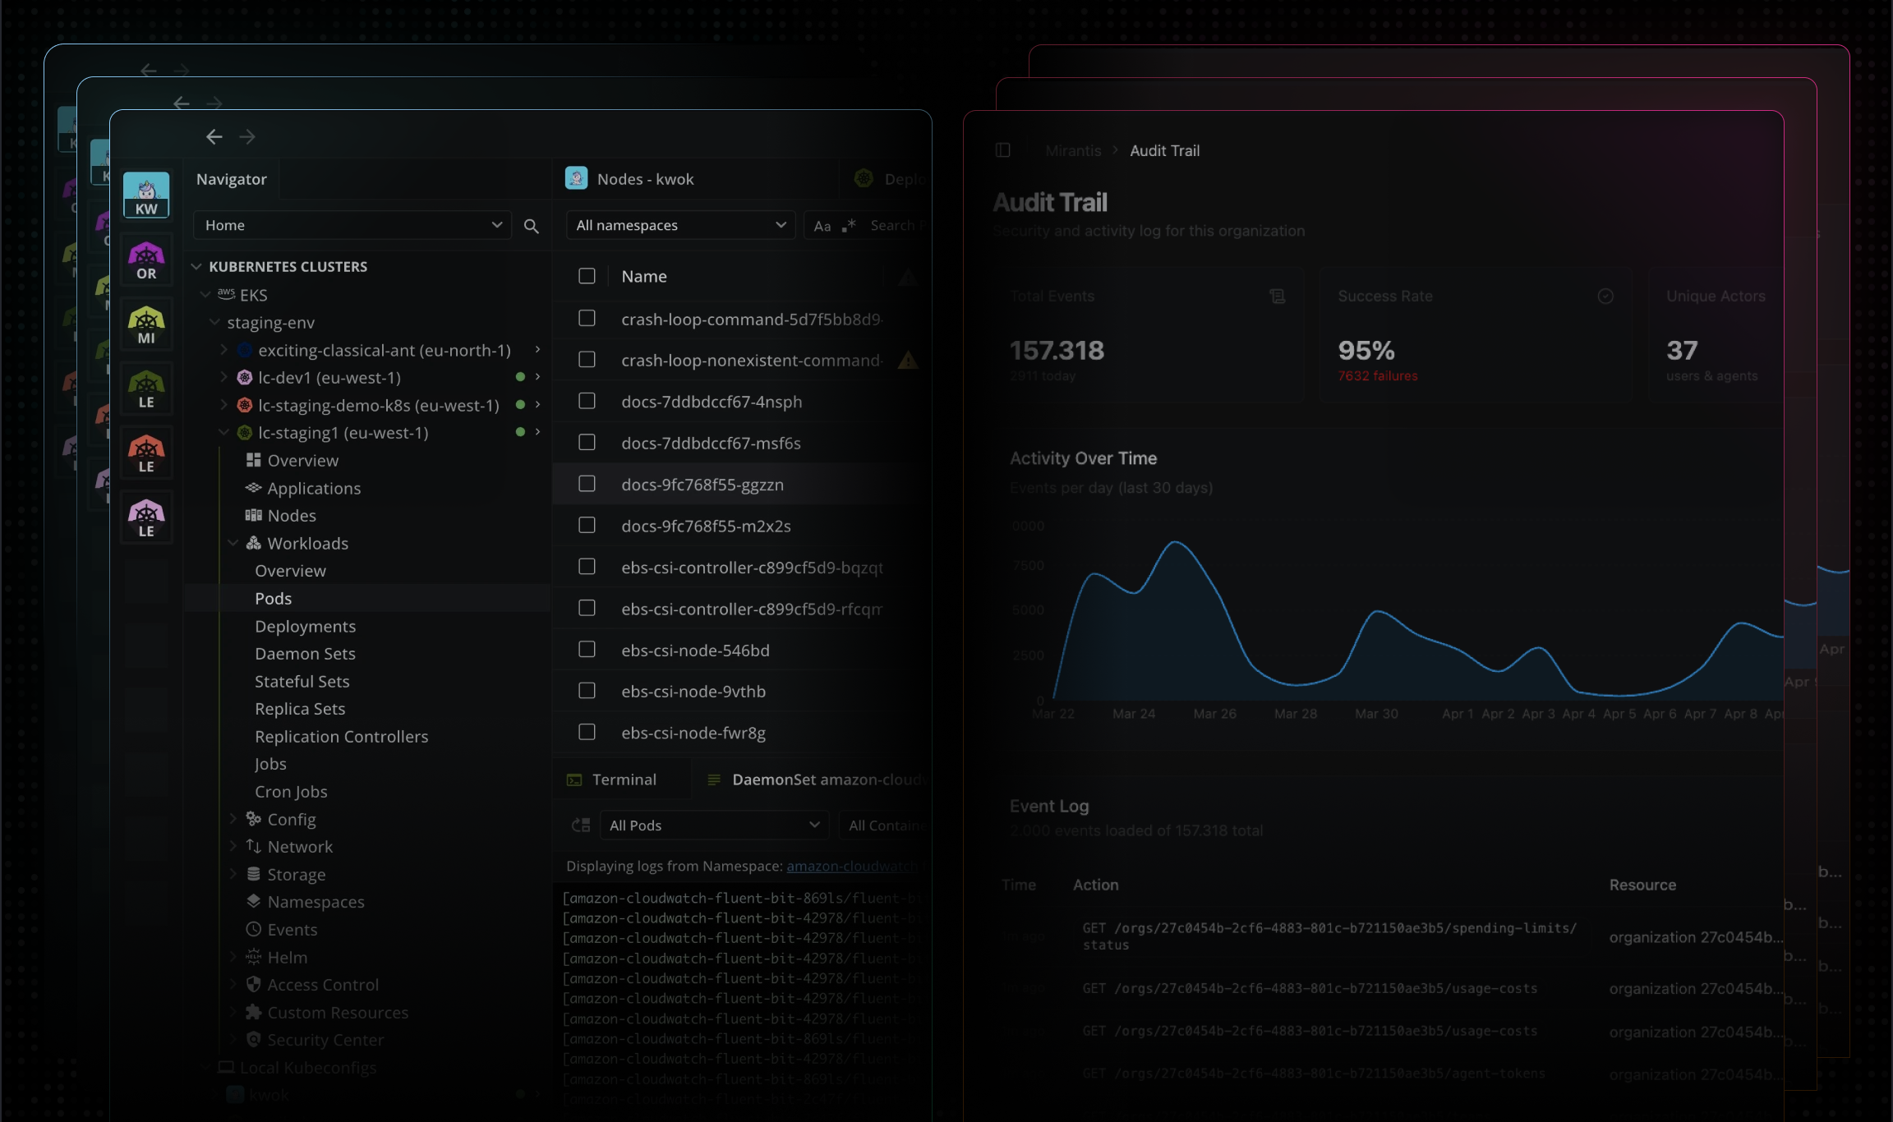This screenshot has width=1893, height=1122.
Task: Go back with the front window arrow
Action: coord(214,136)
